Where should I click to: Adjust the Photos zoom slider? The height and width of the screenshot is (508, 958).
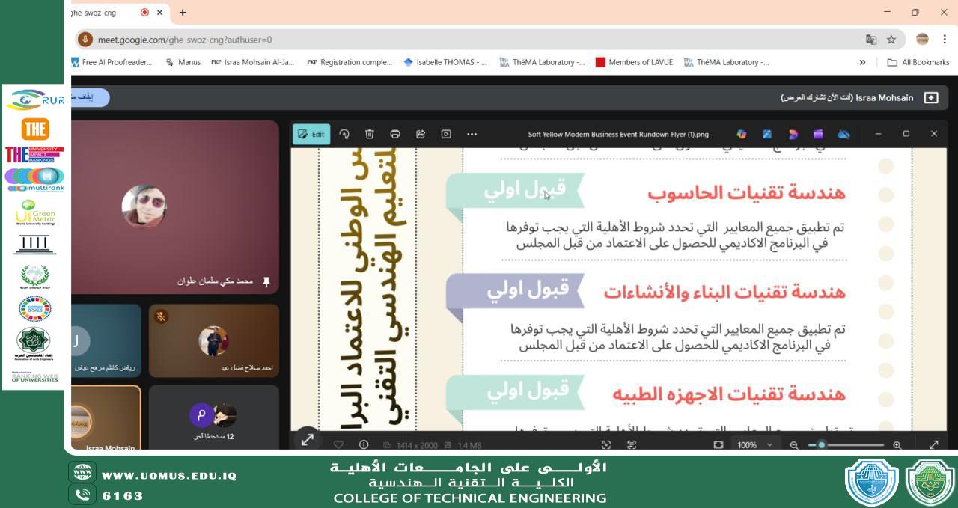point(822,445)
